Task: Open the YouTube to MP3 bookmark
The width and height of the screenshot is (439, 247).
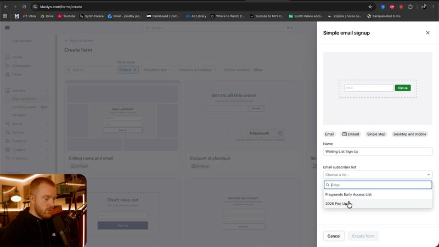Action: 267,16
